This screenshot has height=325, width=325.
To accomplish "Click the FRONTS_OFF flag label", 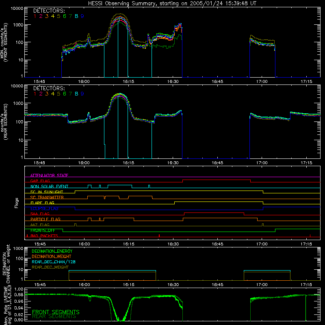I will [43, 230].
